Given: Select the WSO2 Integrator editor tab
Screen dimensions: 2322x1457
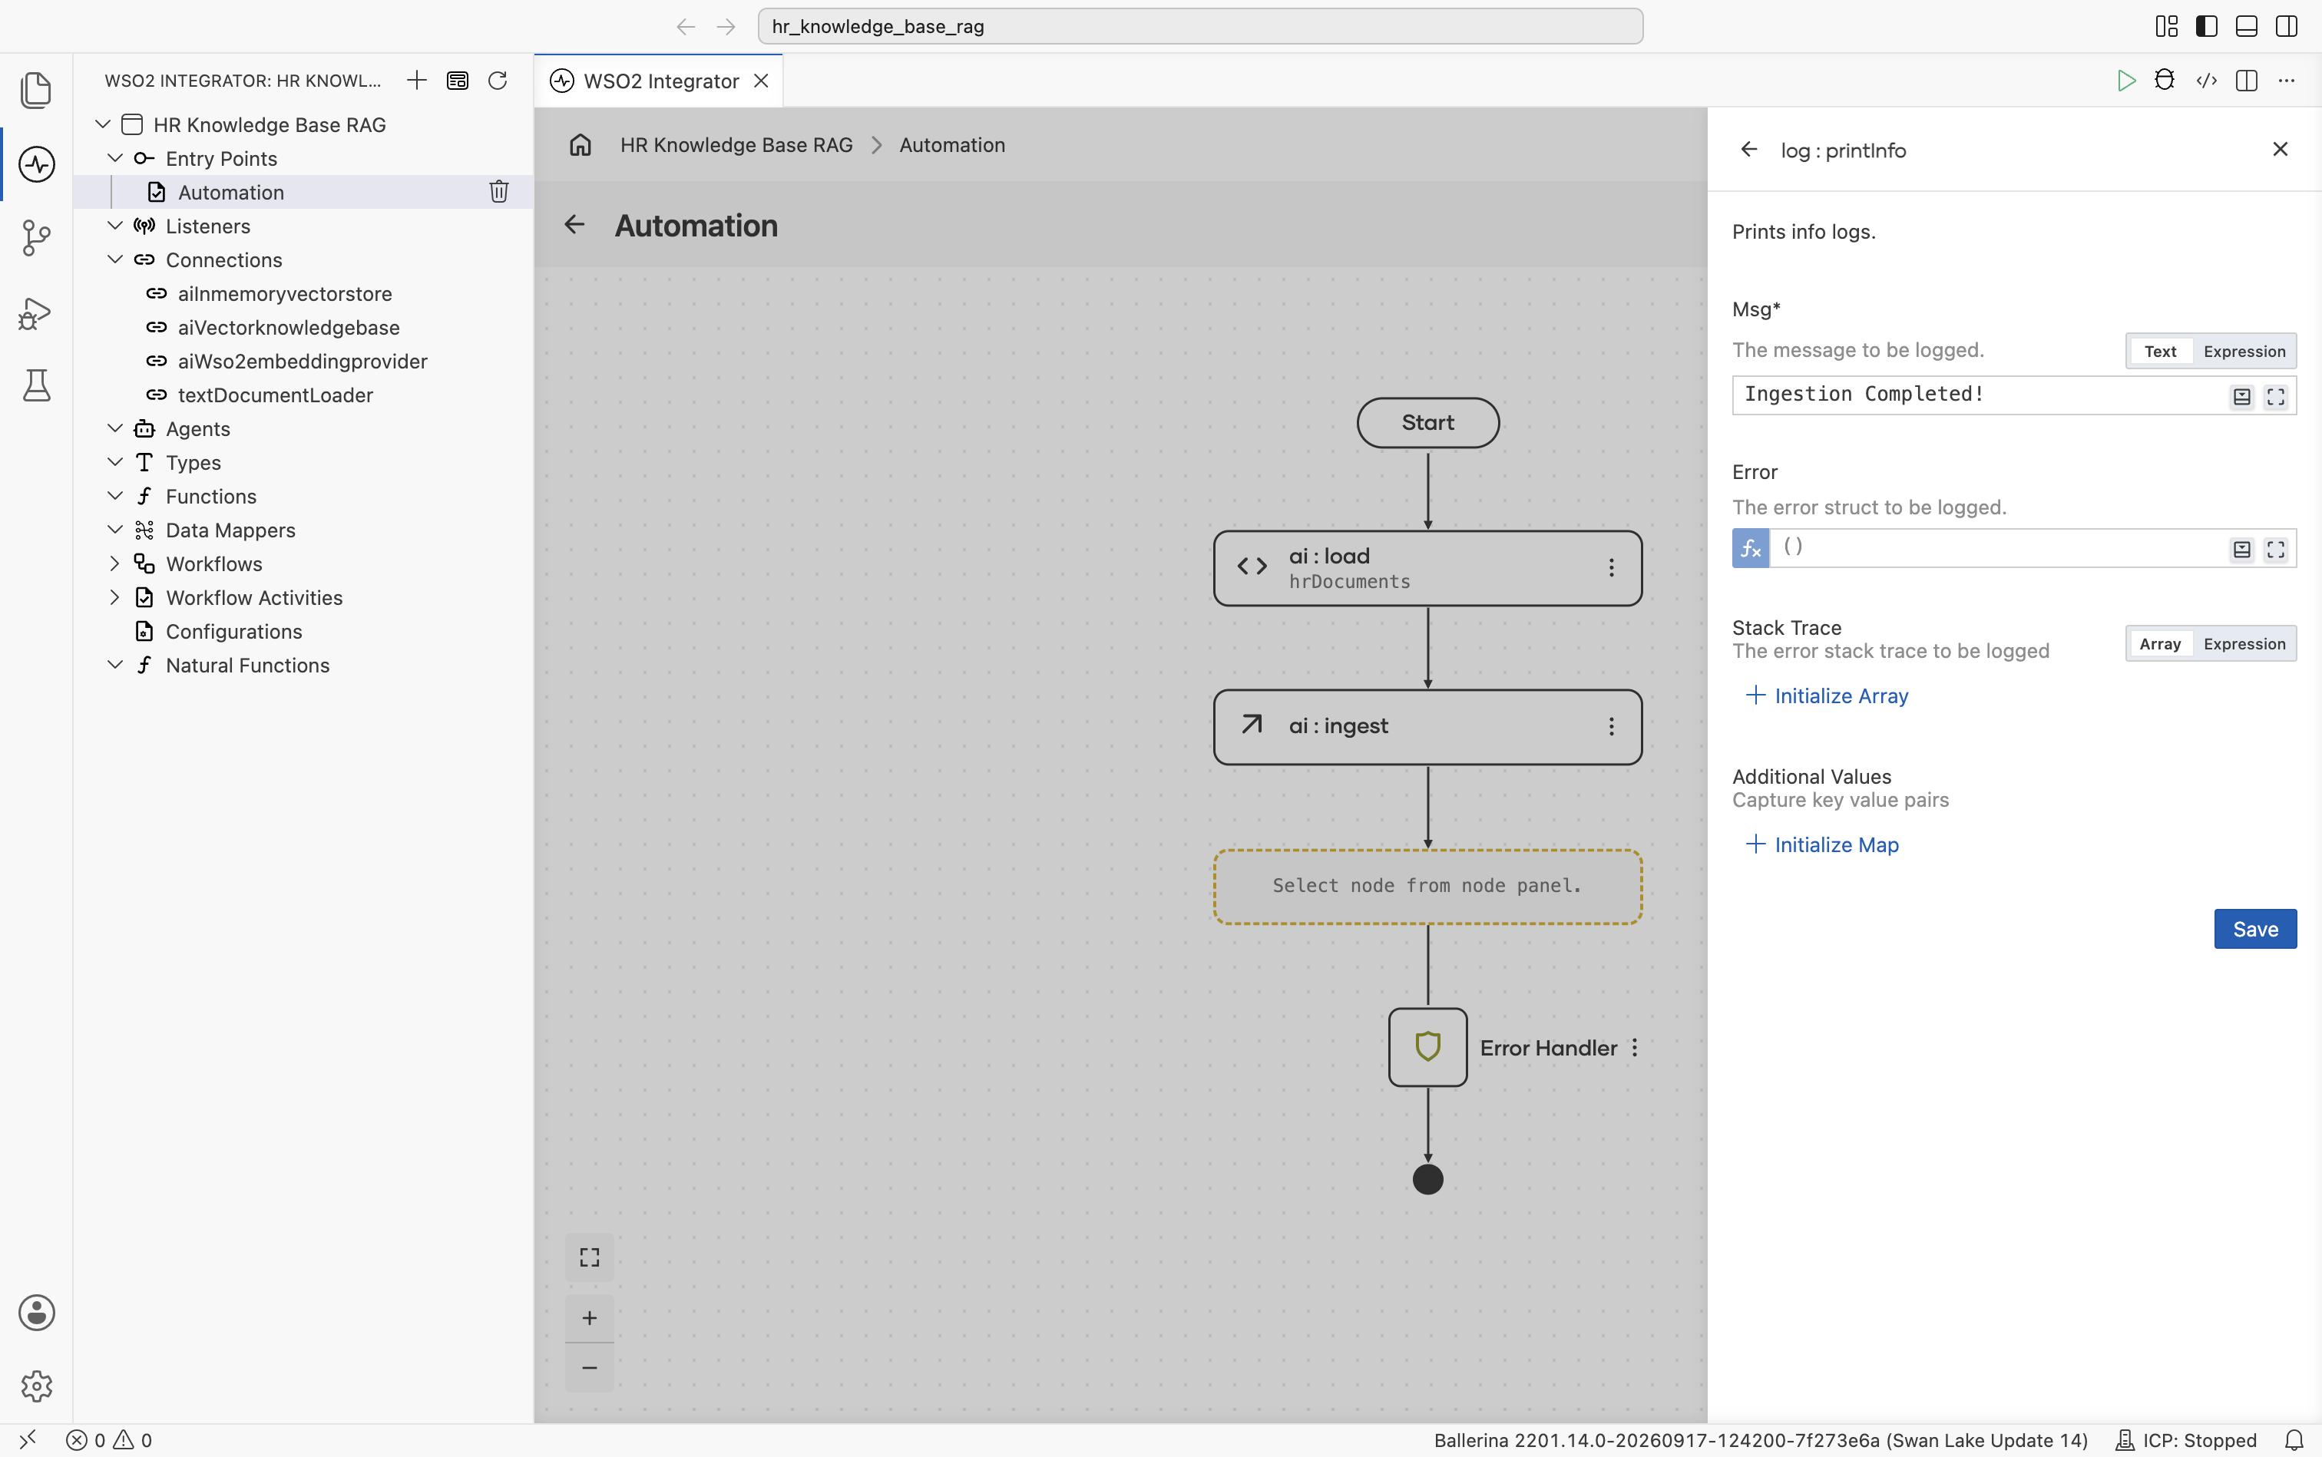Looking at the screenshot, I should [658, 81].
